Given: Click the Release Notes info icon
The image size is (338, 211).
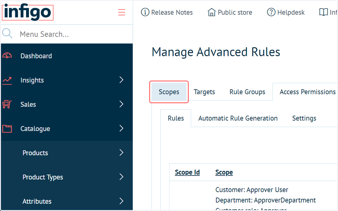Looking at the screenshot, I should click(145, 12).
